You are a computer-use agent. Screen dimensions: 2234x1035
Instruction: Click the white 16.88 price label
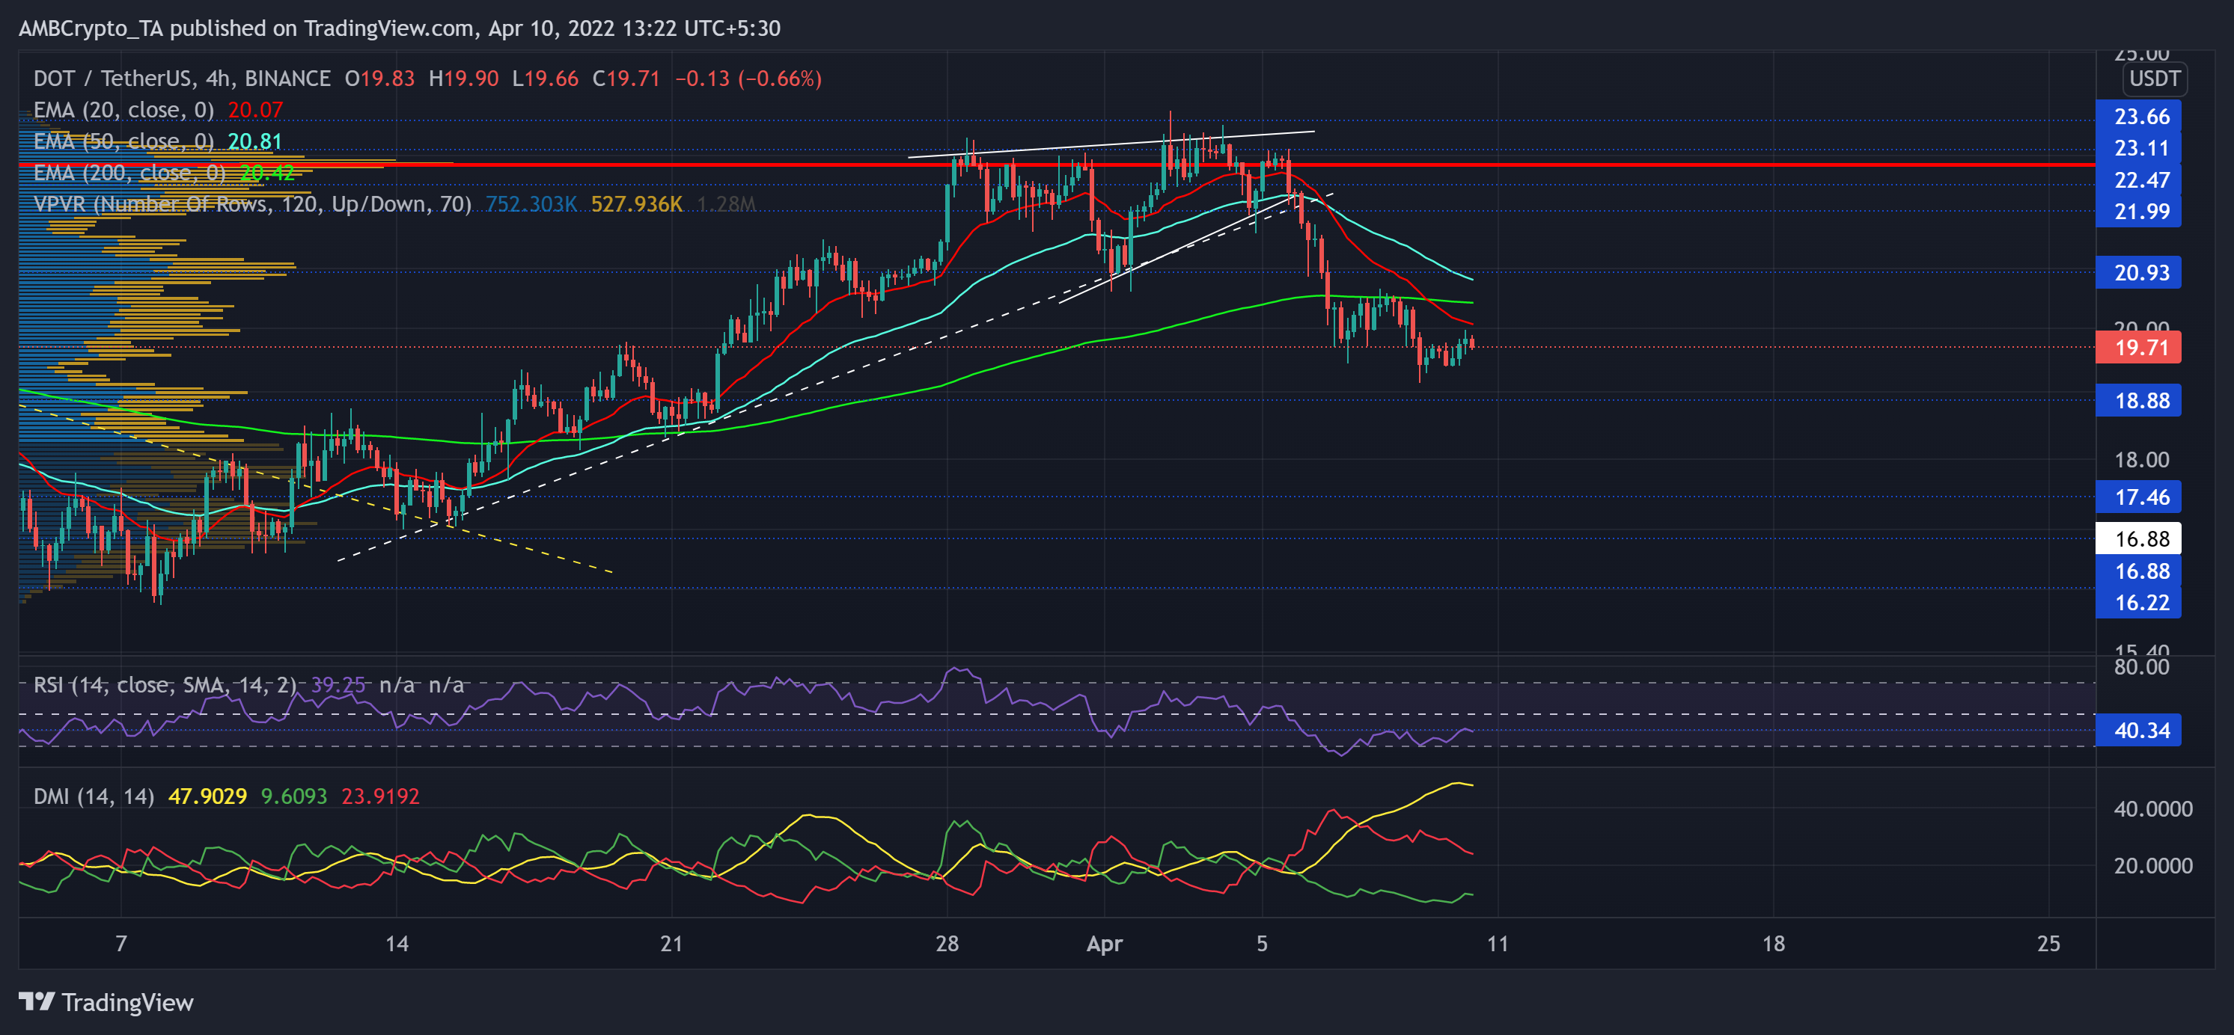pyautogui.click(x=2137, y=538)
